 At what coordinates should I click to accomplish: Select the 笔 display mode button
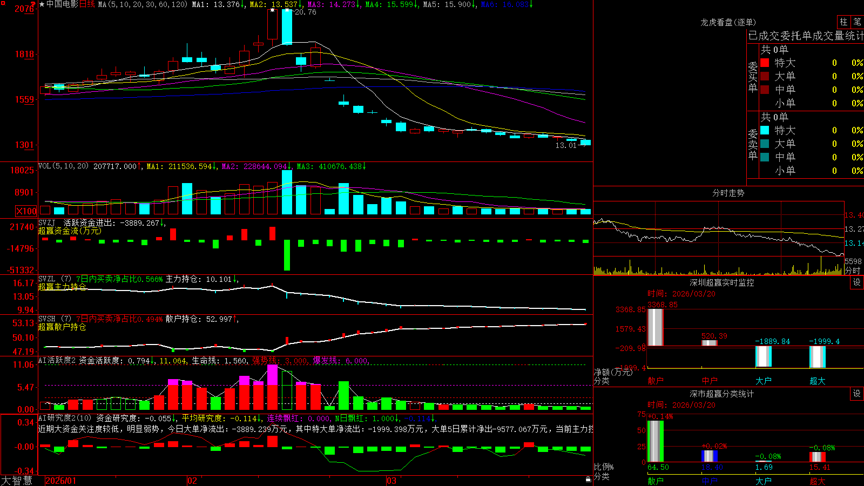[857, 22]
